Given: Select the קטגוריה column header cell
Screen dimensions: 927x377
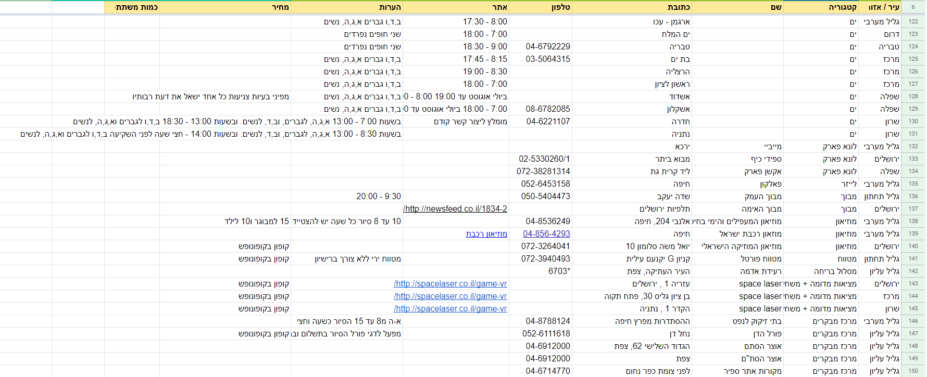Looking at the screenshot, I should [821, 7].
